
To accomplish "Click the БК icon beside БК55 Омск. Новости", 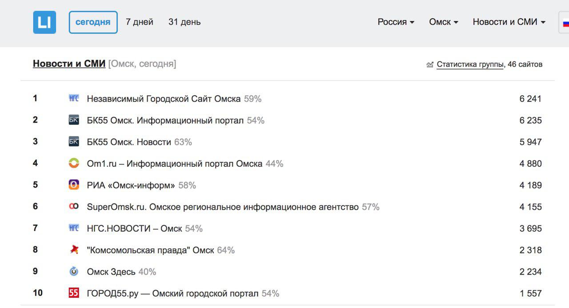I will pos(74,142).
